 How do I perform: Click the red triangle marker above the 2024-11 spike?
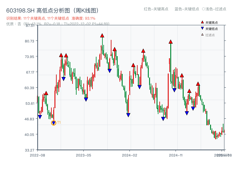click(x=171, y=41)
